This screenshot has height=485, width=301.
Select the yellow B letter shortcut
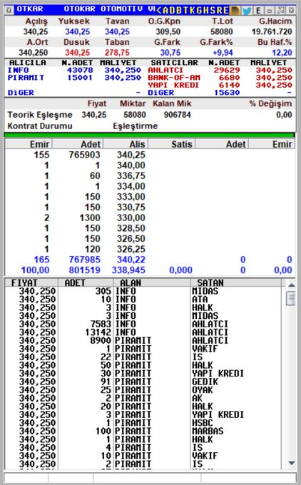179,11
